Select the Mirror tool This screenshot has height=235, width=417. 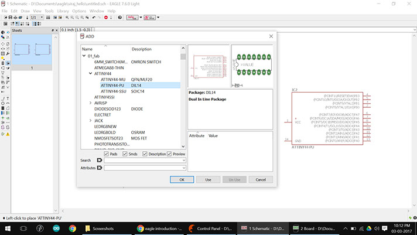click(3, 49)
